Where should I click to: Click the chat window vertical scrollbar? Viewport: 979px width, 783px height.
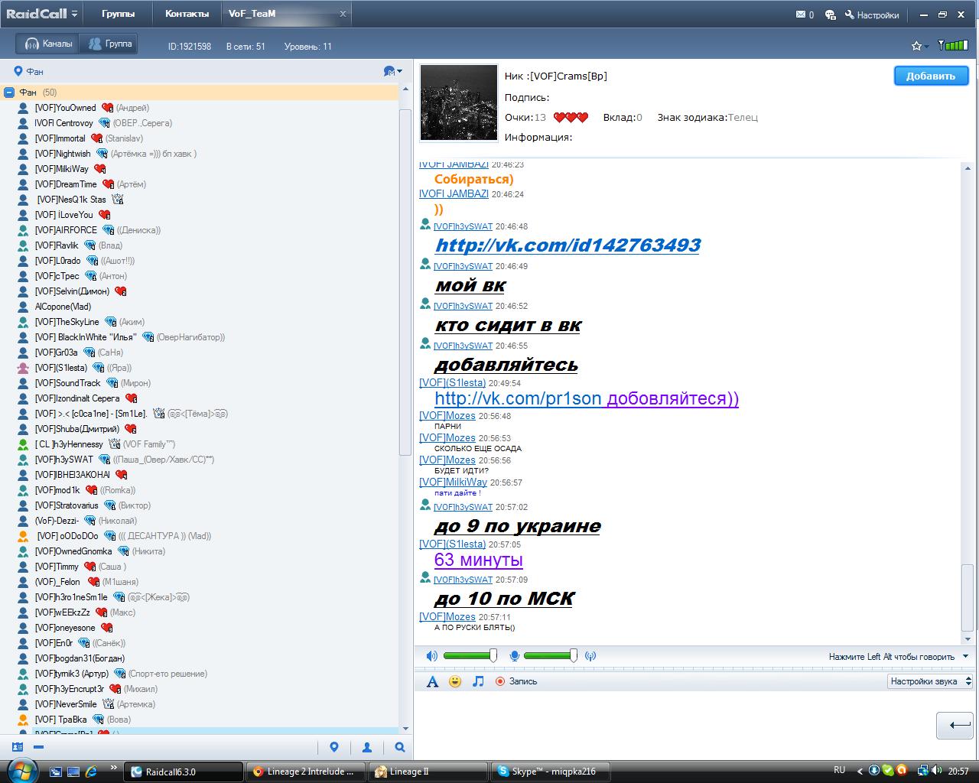(x=968, y=596)
